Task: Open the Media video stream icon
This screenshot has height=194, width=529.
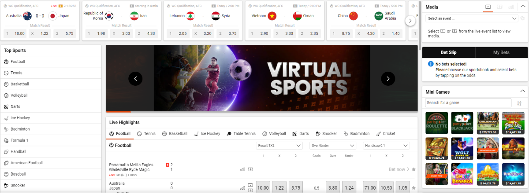Action: tap(488, 7)
